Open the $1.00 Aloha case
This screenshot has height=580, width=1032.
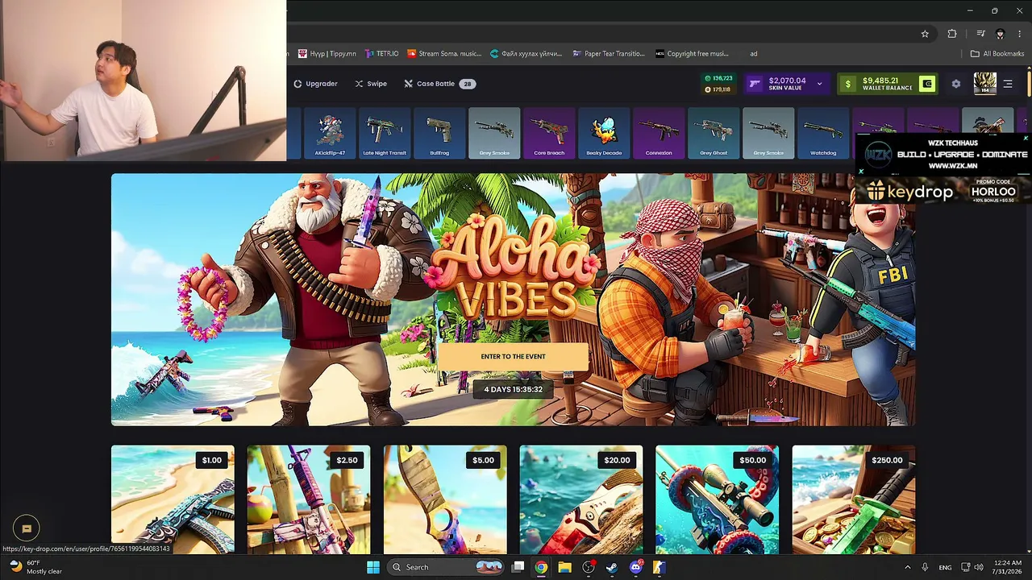(x=173, y=499)
